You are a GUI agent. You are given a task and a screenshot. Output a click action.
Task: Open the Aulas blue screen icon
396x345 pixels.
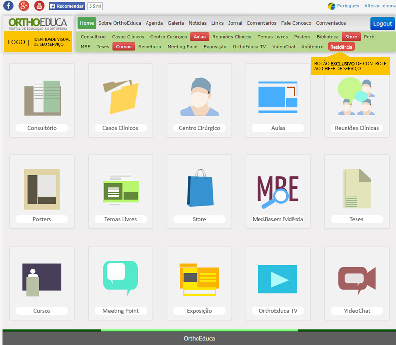pyautogui.click(x=278, y=97)
